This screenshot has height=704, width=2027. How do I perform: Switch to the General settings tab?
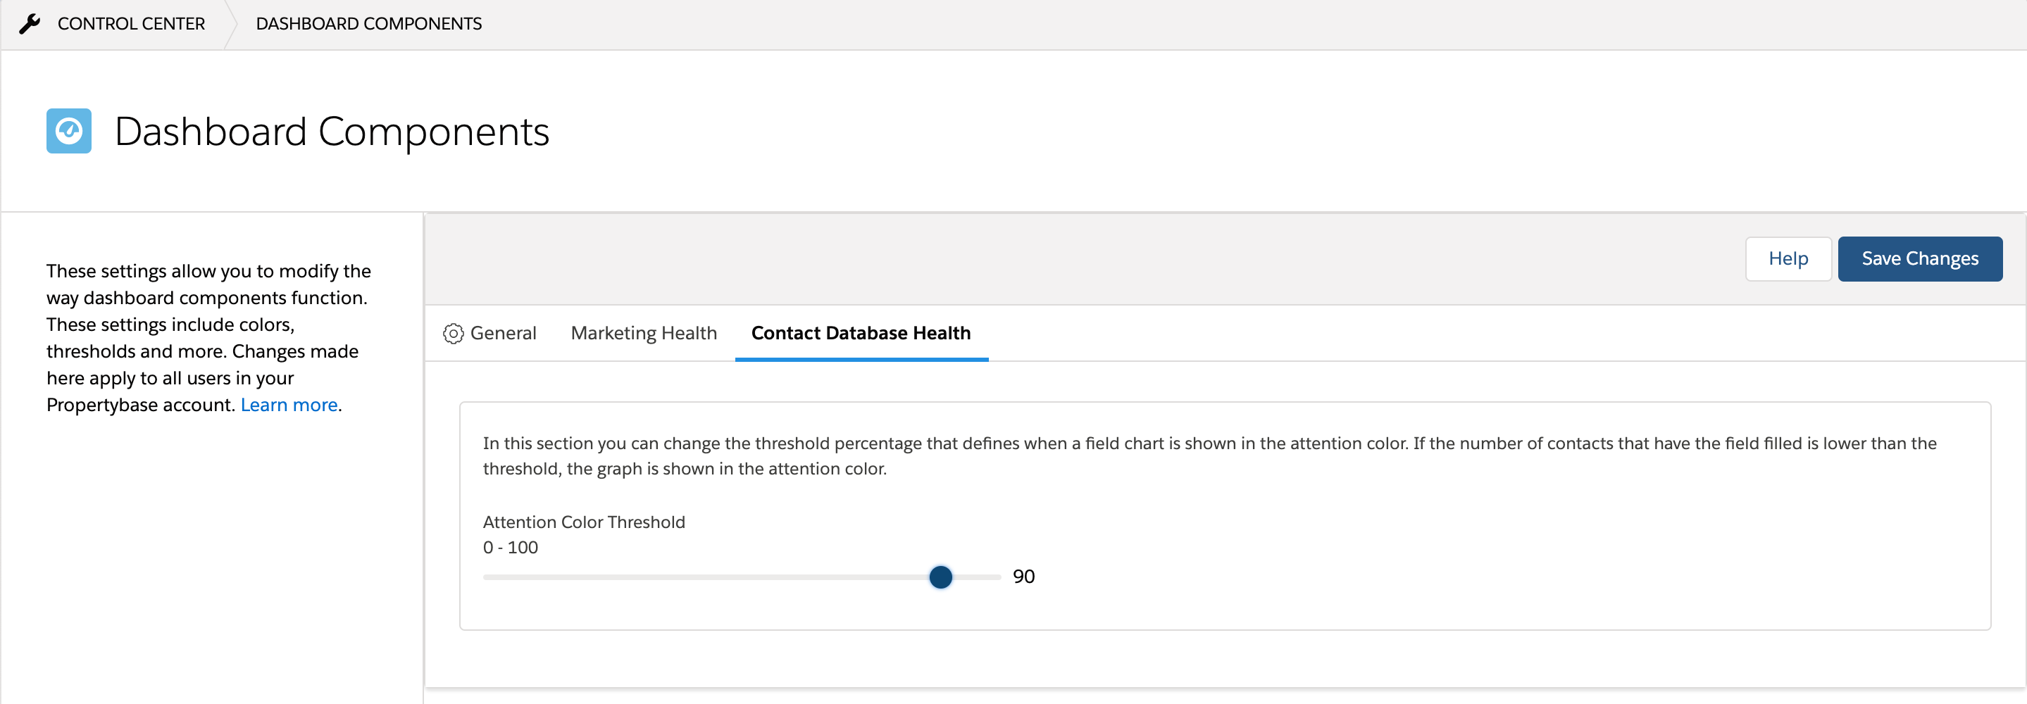503,333
